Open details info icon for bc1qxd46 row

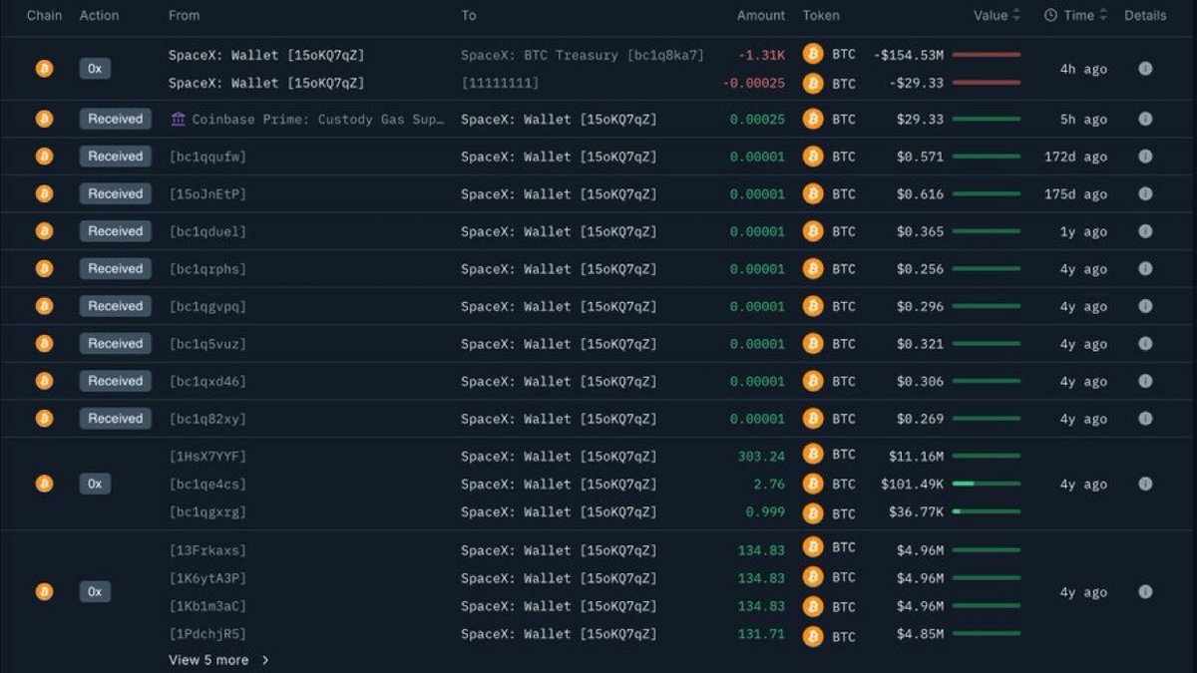pyautogui.click(x=1145, y=381)
